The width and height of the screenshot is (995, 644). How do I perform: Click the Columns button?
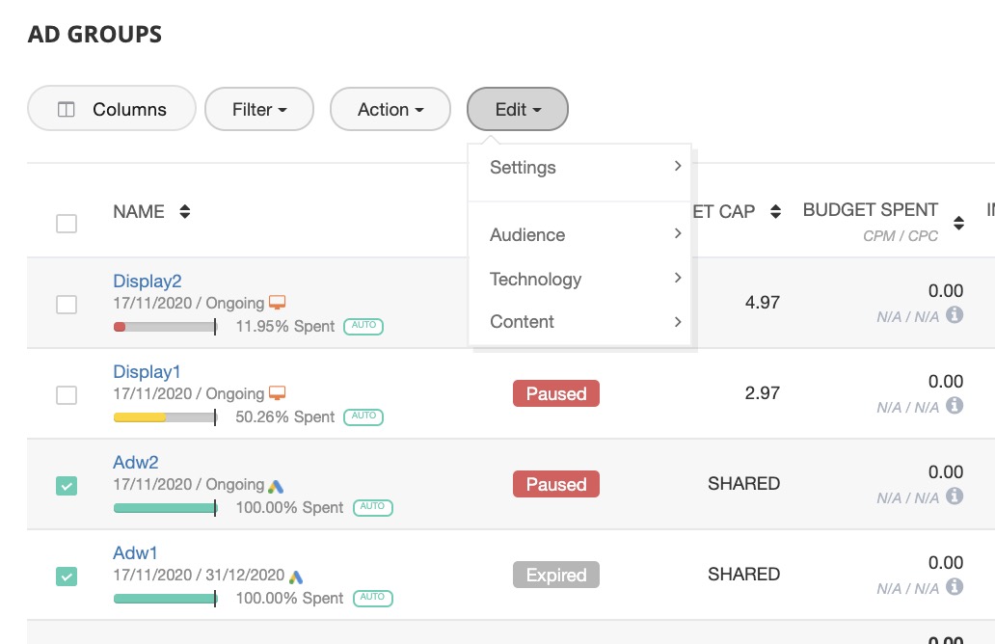[112, 110]
